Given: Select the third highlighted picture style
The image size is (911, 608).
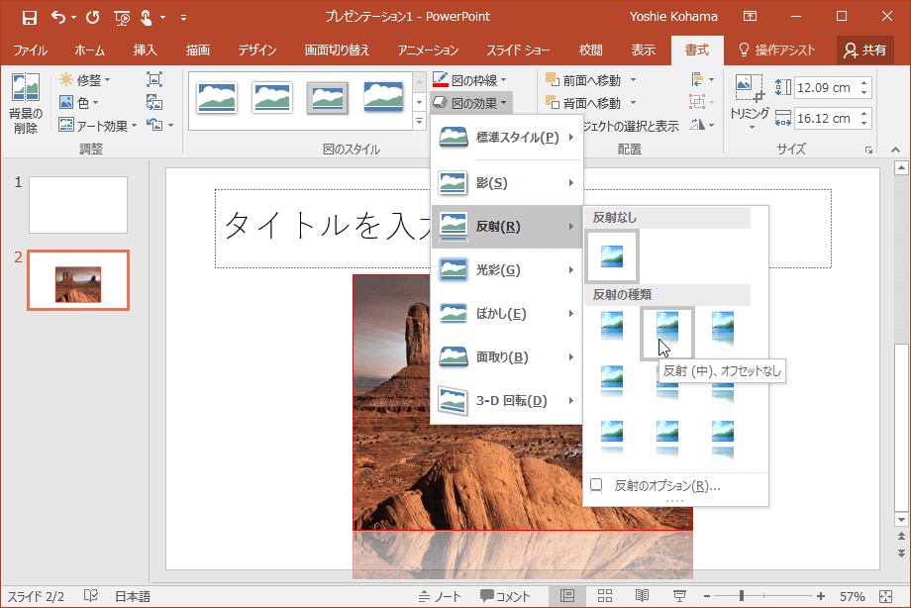Looking at the screenshot, I should click(327, 97).
